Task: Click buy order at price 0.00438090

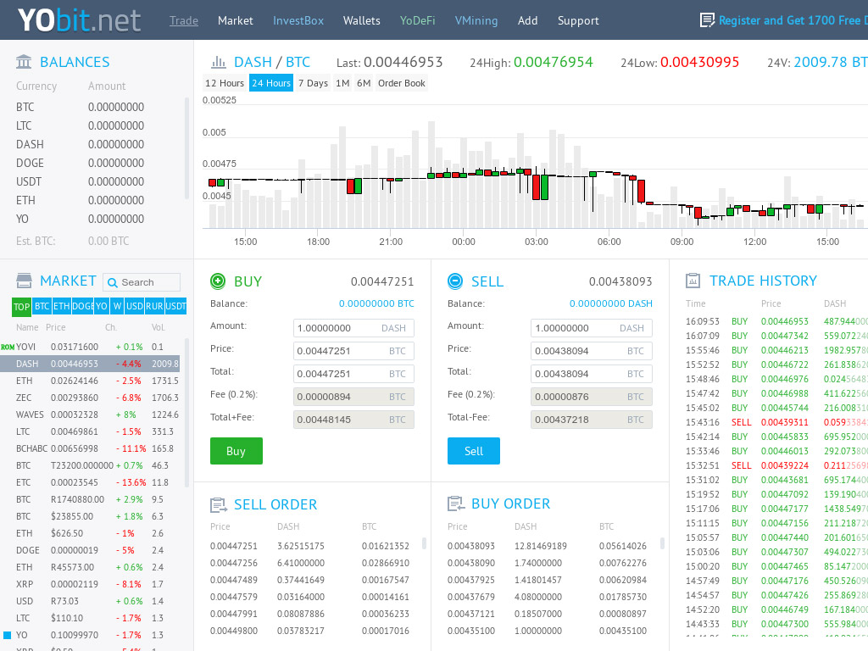Action: [x=547, y=563]
